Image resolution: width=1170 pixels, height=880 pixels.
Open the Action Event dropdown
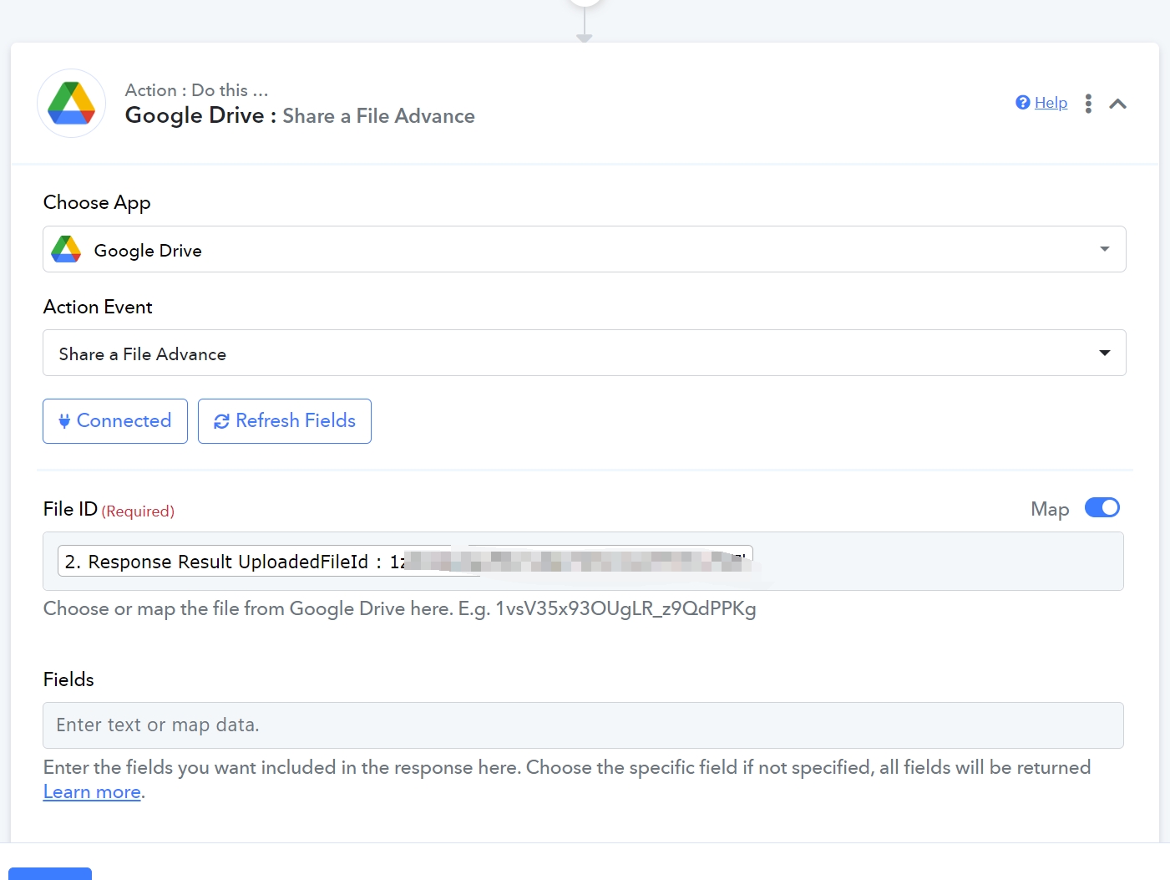pos(585,353)
